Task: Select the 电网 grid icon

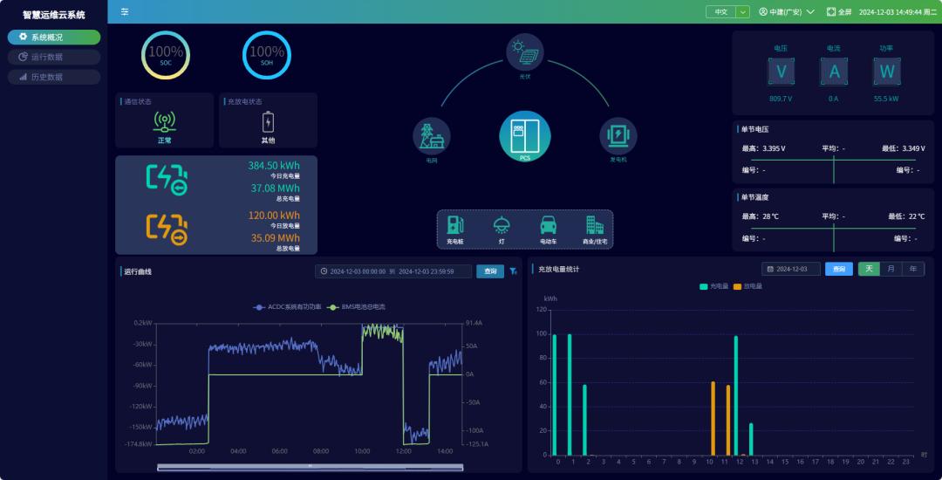Action: [431, 136]
